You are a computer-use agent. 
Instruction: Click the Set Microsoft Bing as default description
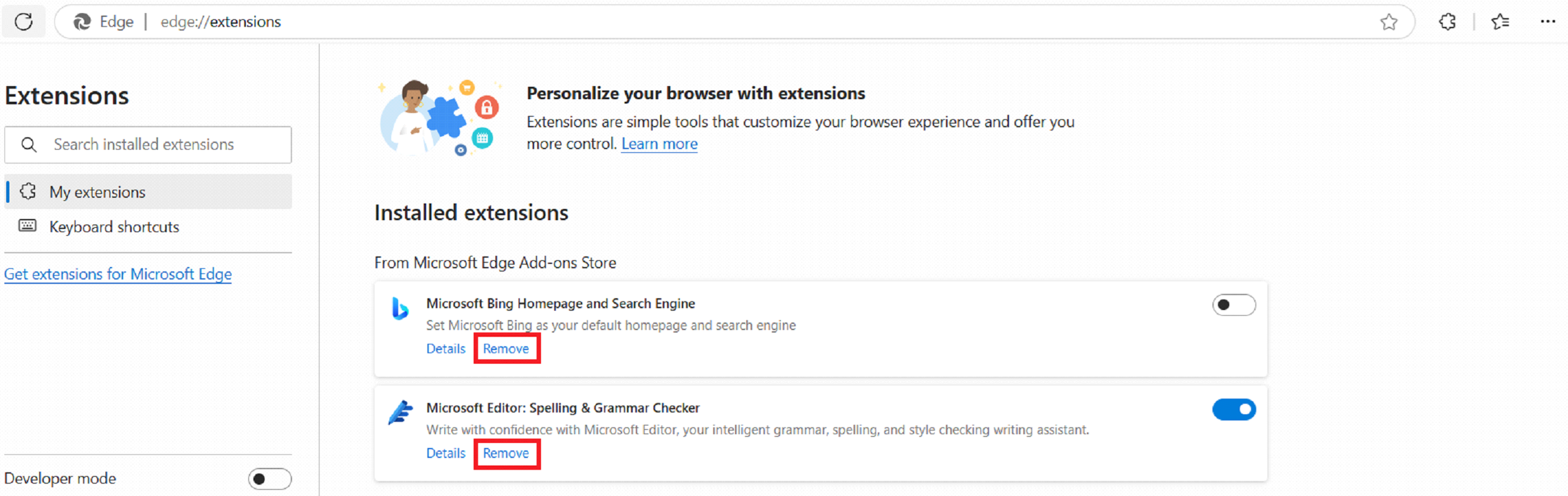(611, 325)
